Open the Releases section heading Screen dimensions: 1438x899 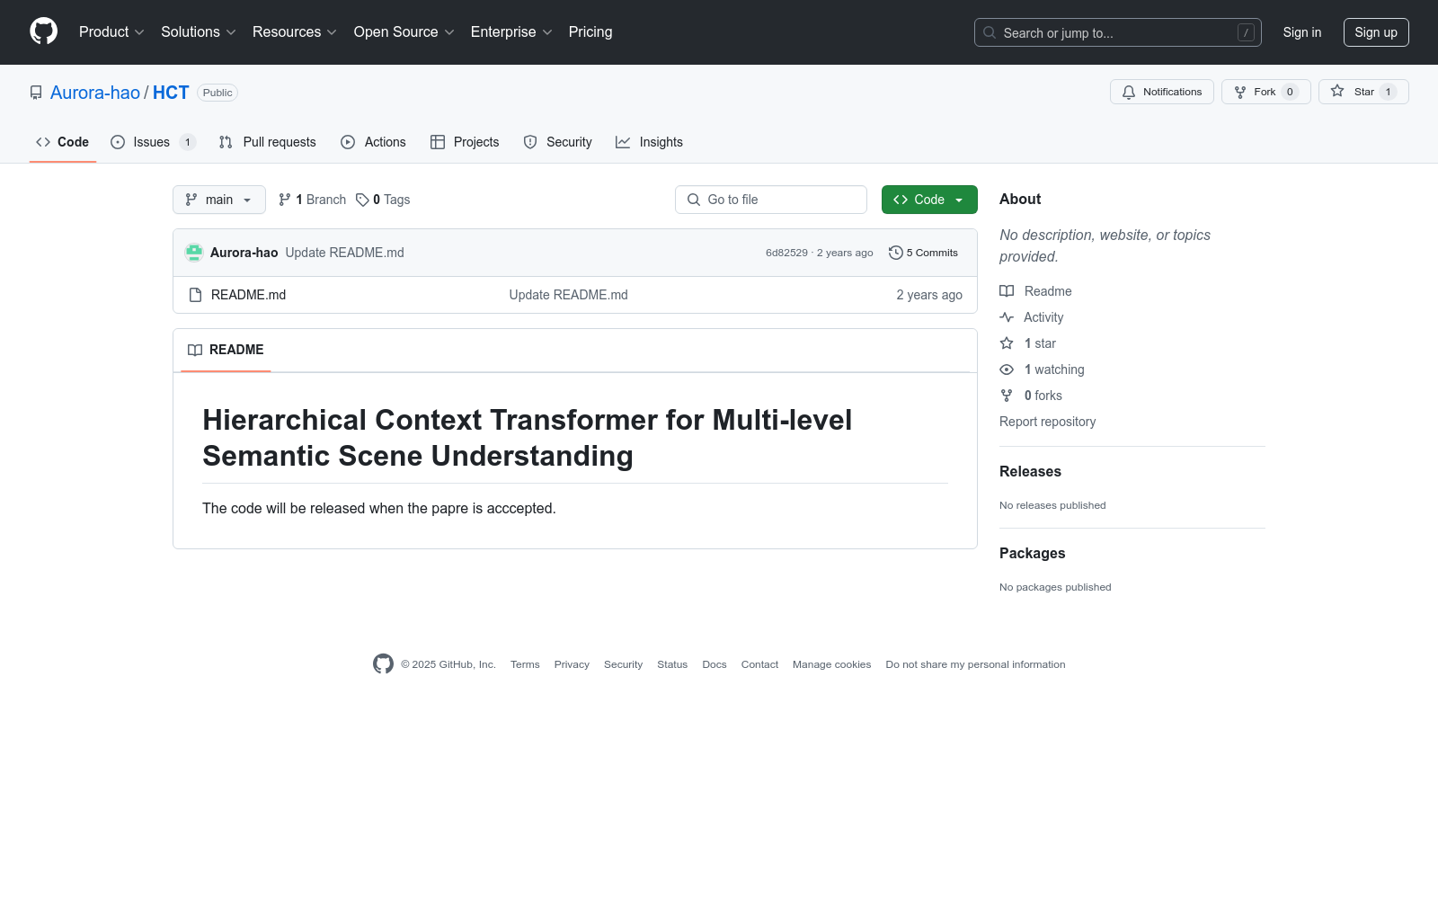(x=1030, y=471)
